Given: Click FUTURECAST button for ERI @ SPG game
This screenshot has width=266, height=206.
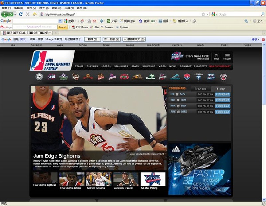Looking at the screenshot, I should click(x=223, y=94).
